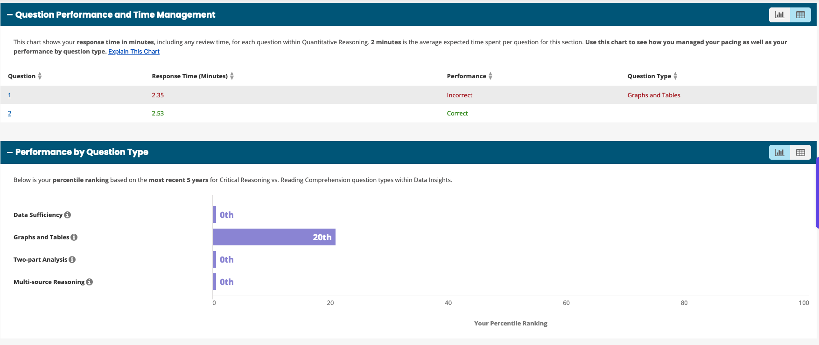
Task: Sort the table by Performance column
Action: point(490,76)
